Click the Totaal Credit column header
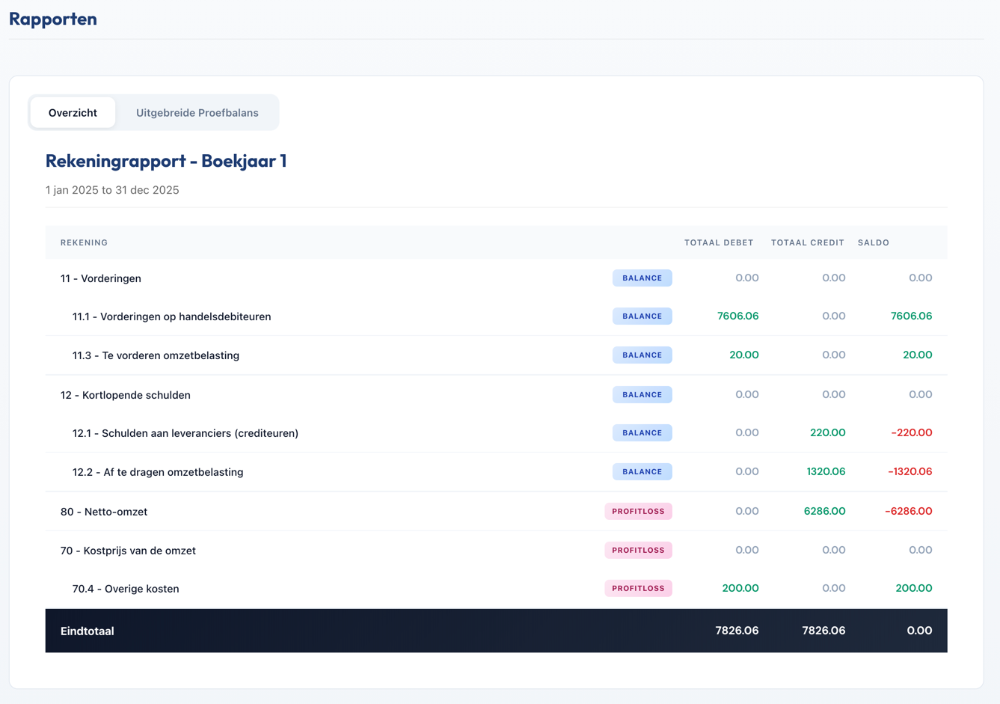1000x704 pixels. pos(807,242)
